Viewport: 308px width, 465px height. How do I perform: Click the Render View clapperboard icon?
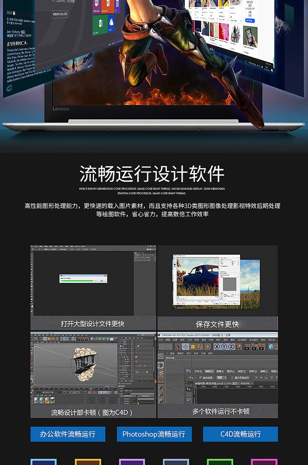coord(247,347)
